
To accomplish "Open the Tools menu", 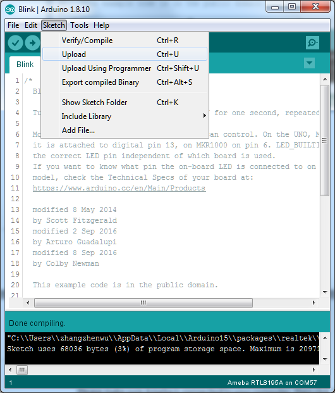I will click(79, 25).
